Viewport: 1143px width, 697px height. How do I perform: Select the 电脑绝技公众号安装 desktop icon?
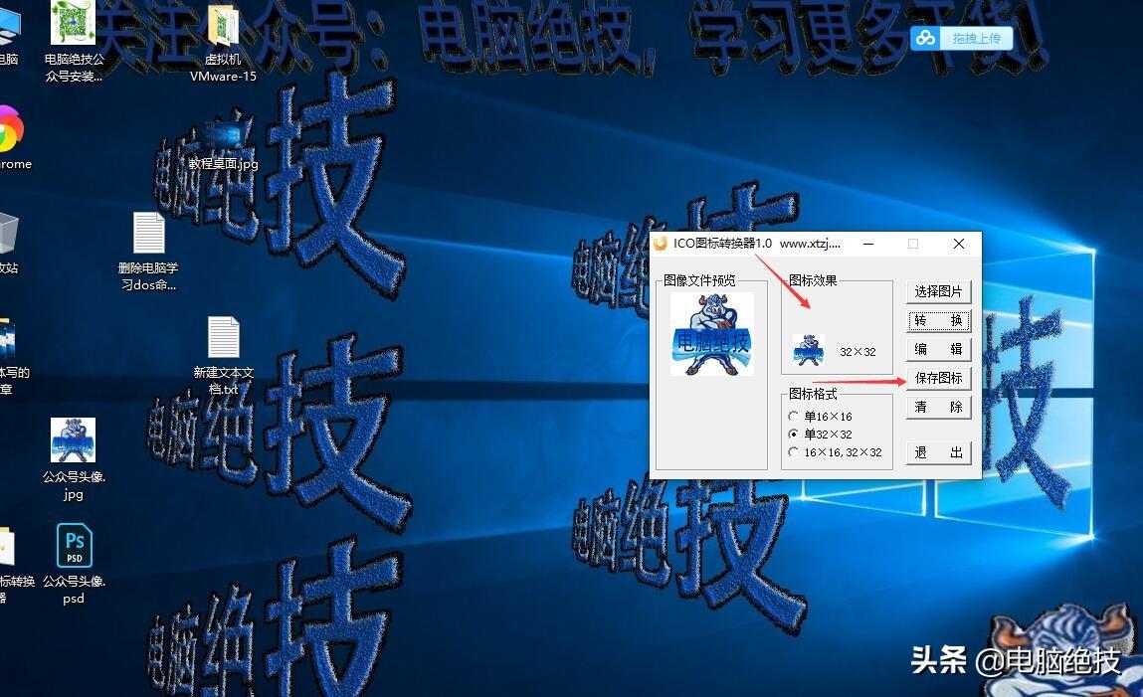point(73,42)
